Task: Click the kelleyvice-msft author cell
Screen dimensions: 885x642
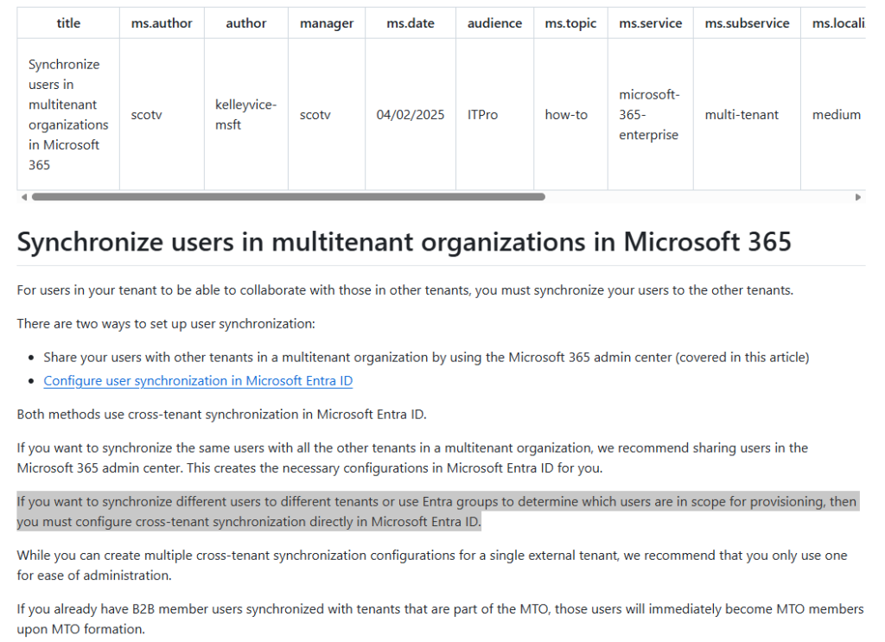Action: 245,114
